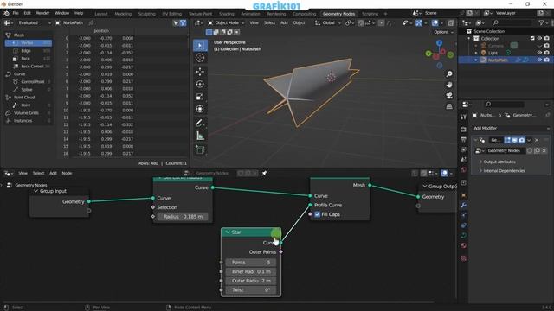Disable NurbsPath render camera icon
Image resolution: width=554 pixels, height=311 pixels.
[546, 60]
